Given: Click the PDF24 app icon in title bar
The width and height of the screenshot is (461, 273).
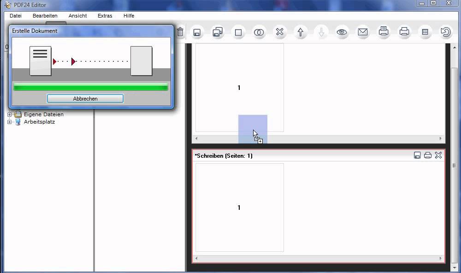Looking at the screenshot, I should [8, 5].
